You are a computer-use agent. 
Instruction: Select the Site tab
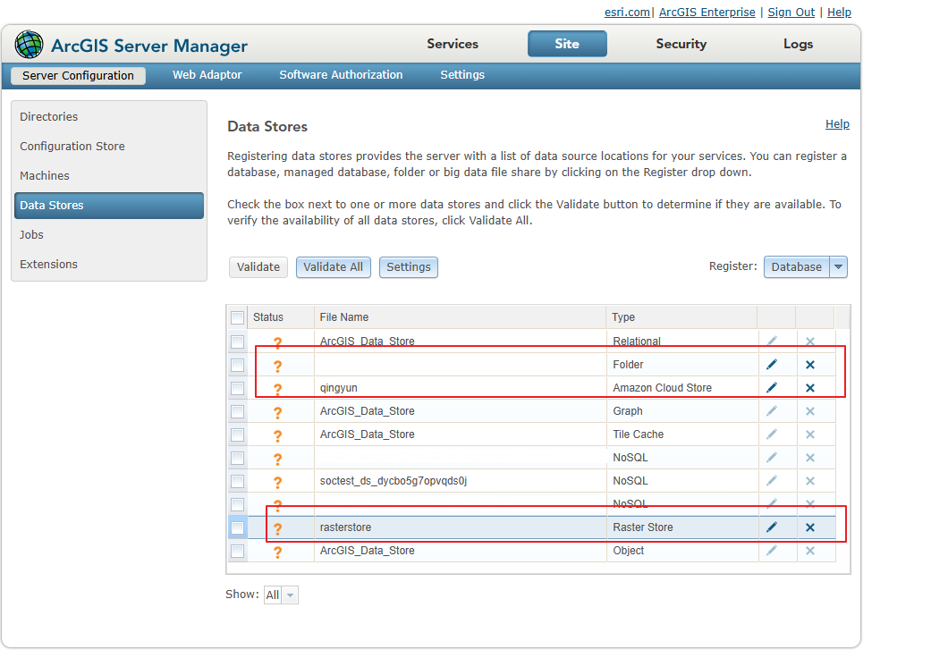click(x=567, y=44)
